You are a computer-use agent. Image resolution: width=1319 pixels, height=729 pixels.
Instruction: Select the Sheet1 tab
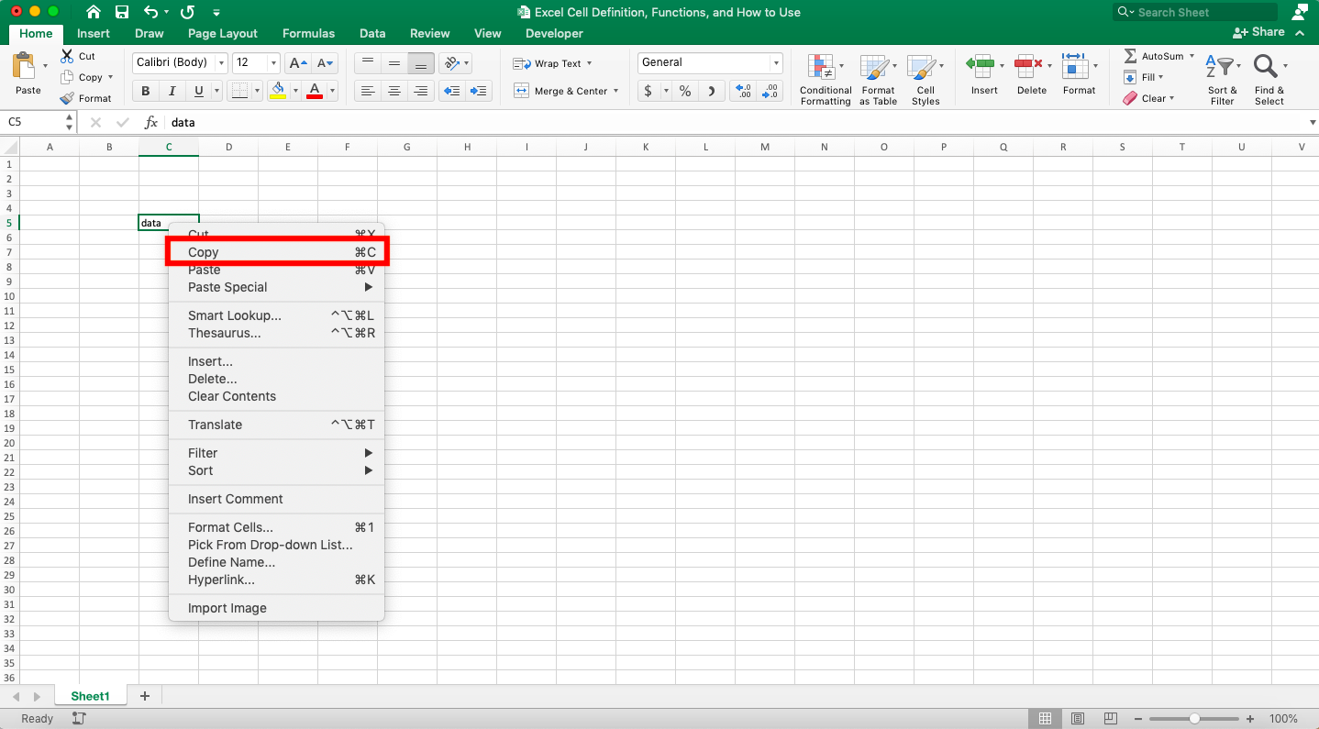90,696
